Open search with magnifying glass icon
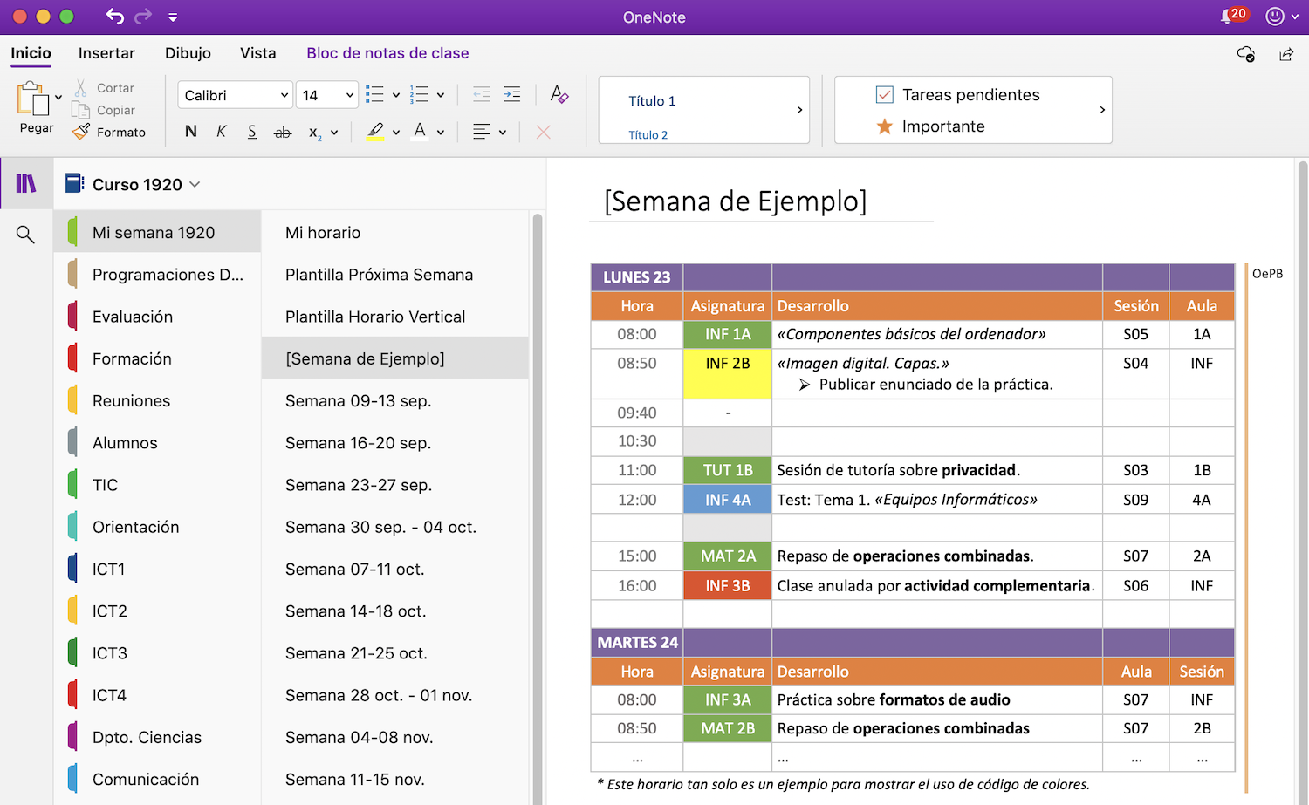This screenshot has width=1309, height=805. pos(25,234)
